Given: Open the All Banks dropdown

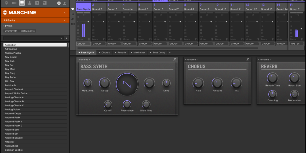Looking at the screenshot, I should click(x=35, y=20).
